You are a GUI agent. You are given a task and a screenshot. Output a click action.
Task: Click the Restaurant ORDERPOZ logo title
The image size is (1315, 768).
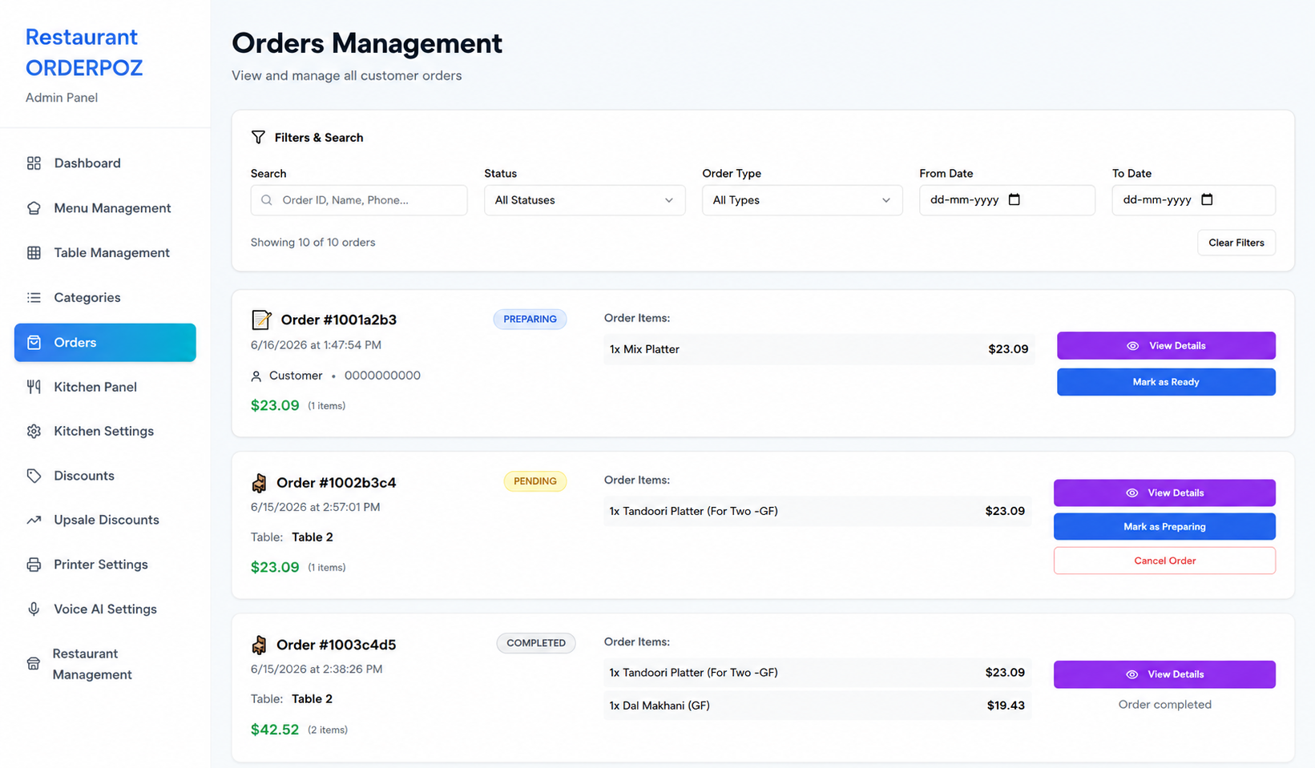84,53
